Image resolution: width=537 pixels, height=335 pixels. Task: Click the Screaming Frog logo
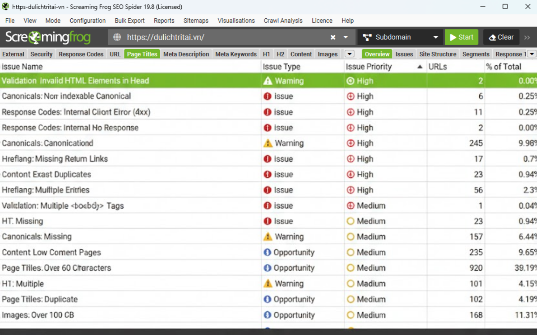click(x=48, y=38)
